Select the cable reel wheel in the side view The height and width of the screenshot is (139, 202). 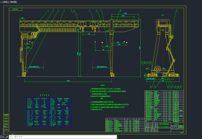(158, 69)
